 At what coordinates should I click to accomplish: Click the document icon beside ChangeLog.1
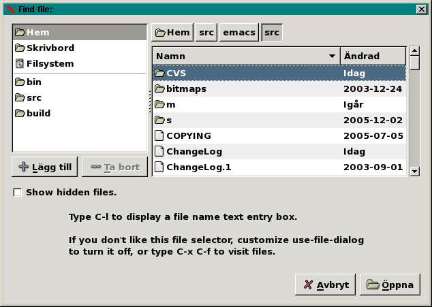pos(159,167)
